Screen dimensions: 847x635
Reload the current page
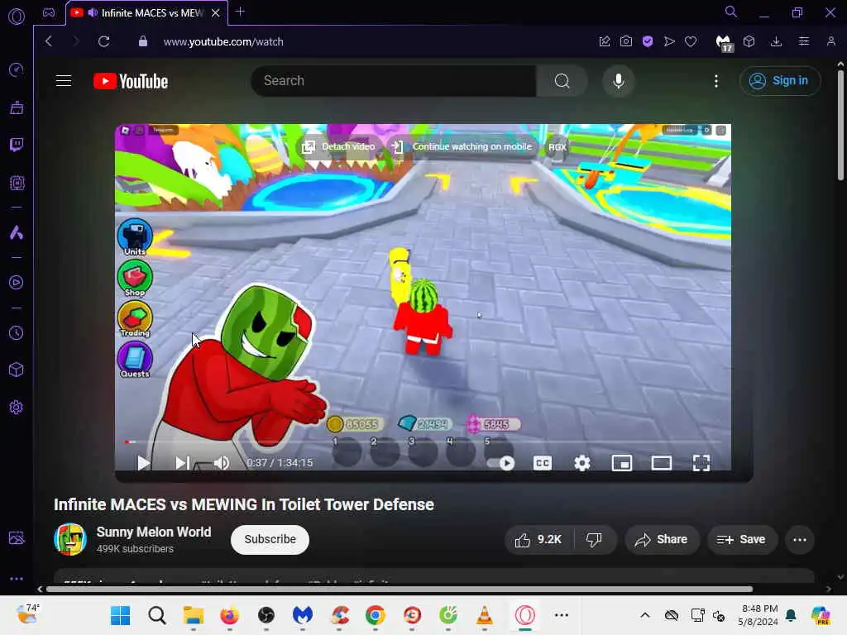(x=103, y=41)
